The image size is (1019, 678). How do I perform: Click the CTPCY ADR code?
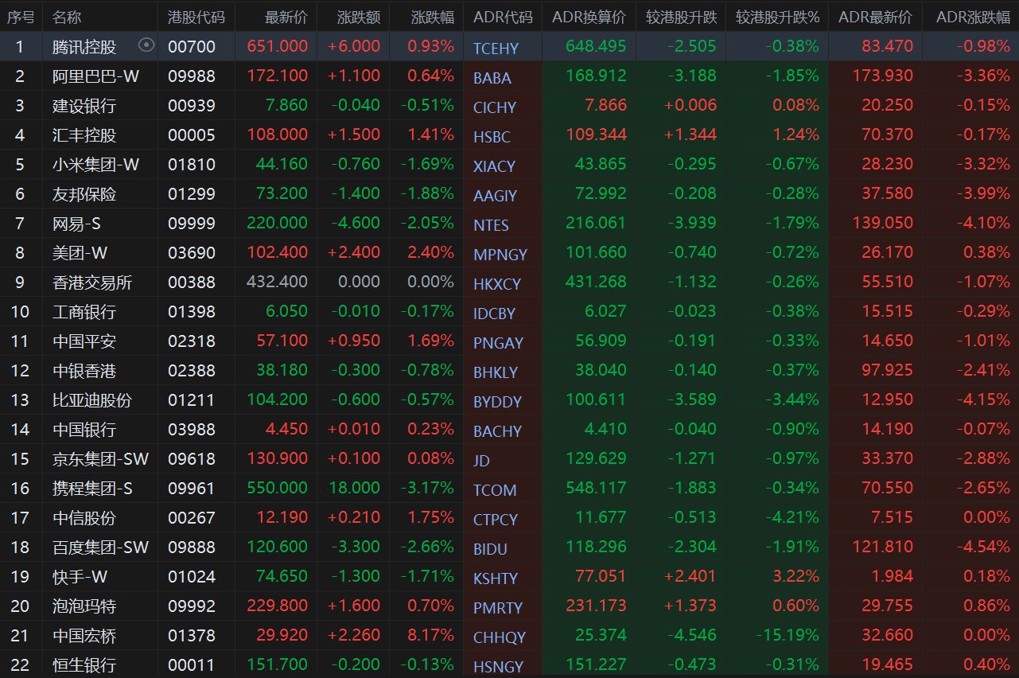(496, 520)
